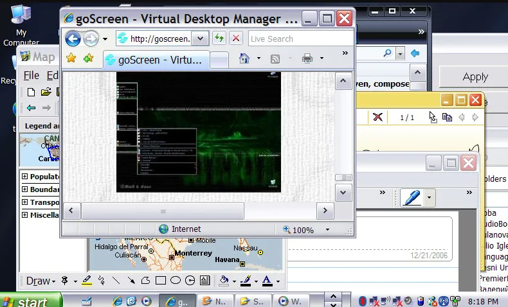Open the address bar URL dropdown
Screen dimensions: 508x307
[x=200, y=39]
